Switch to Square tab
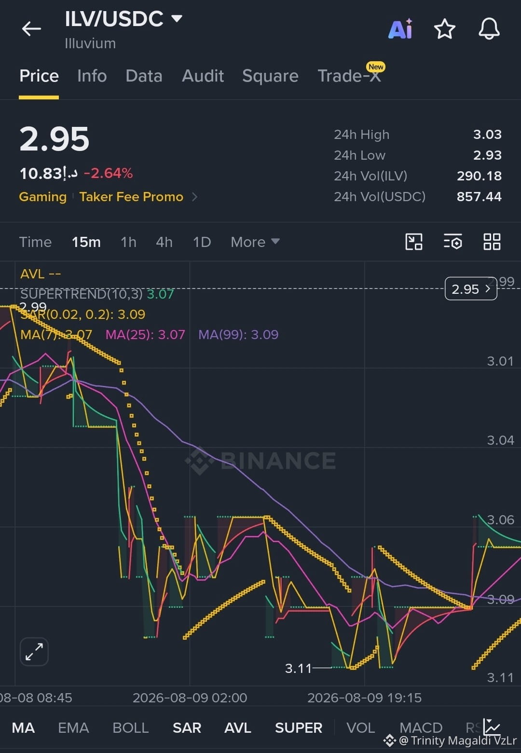The image size is (521, 753). coord(270,76)
